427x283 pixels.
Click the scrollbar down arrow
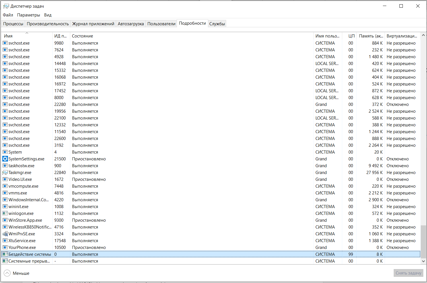point(423,261)
